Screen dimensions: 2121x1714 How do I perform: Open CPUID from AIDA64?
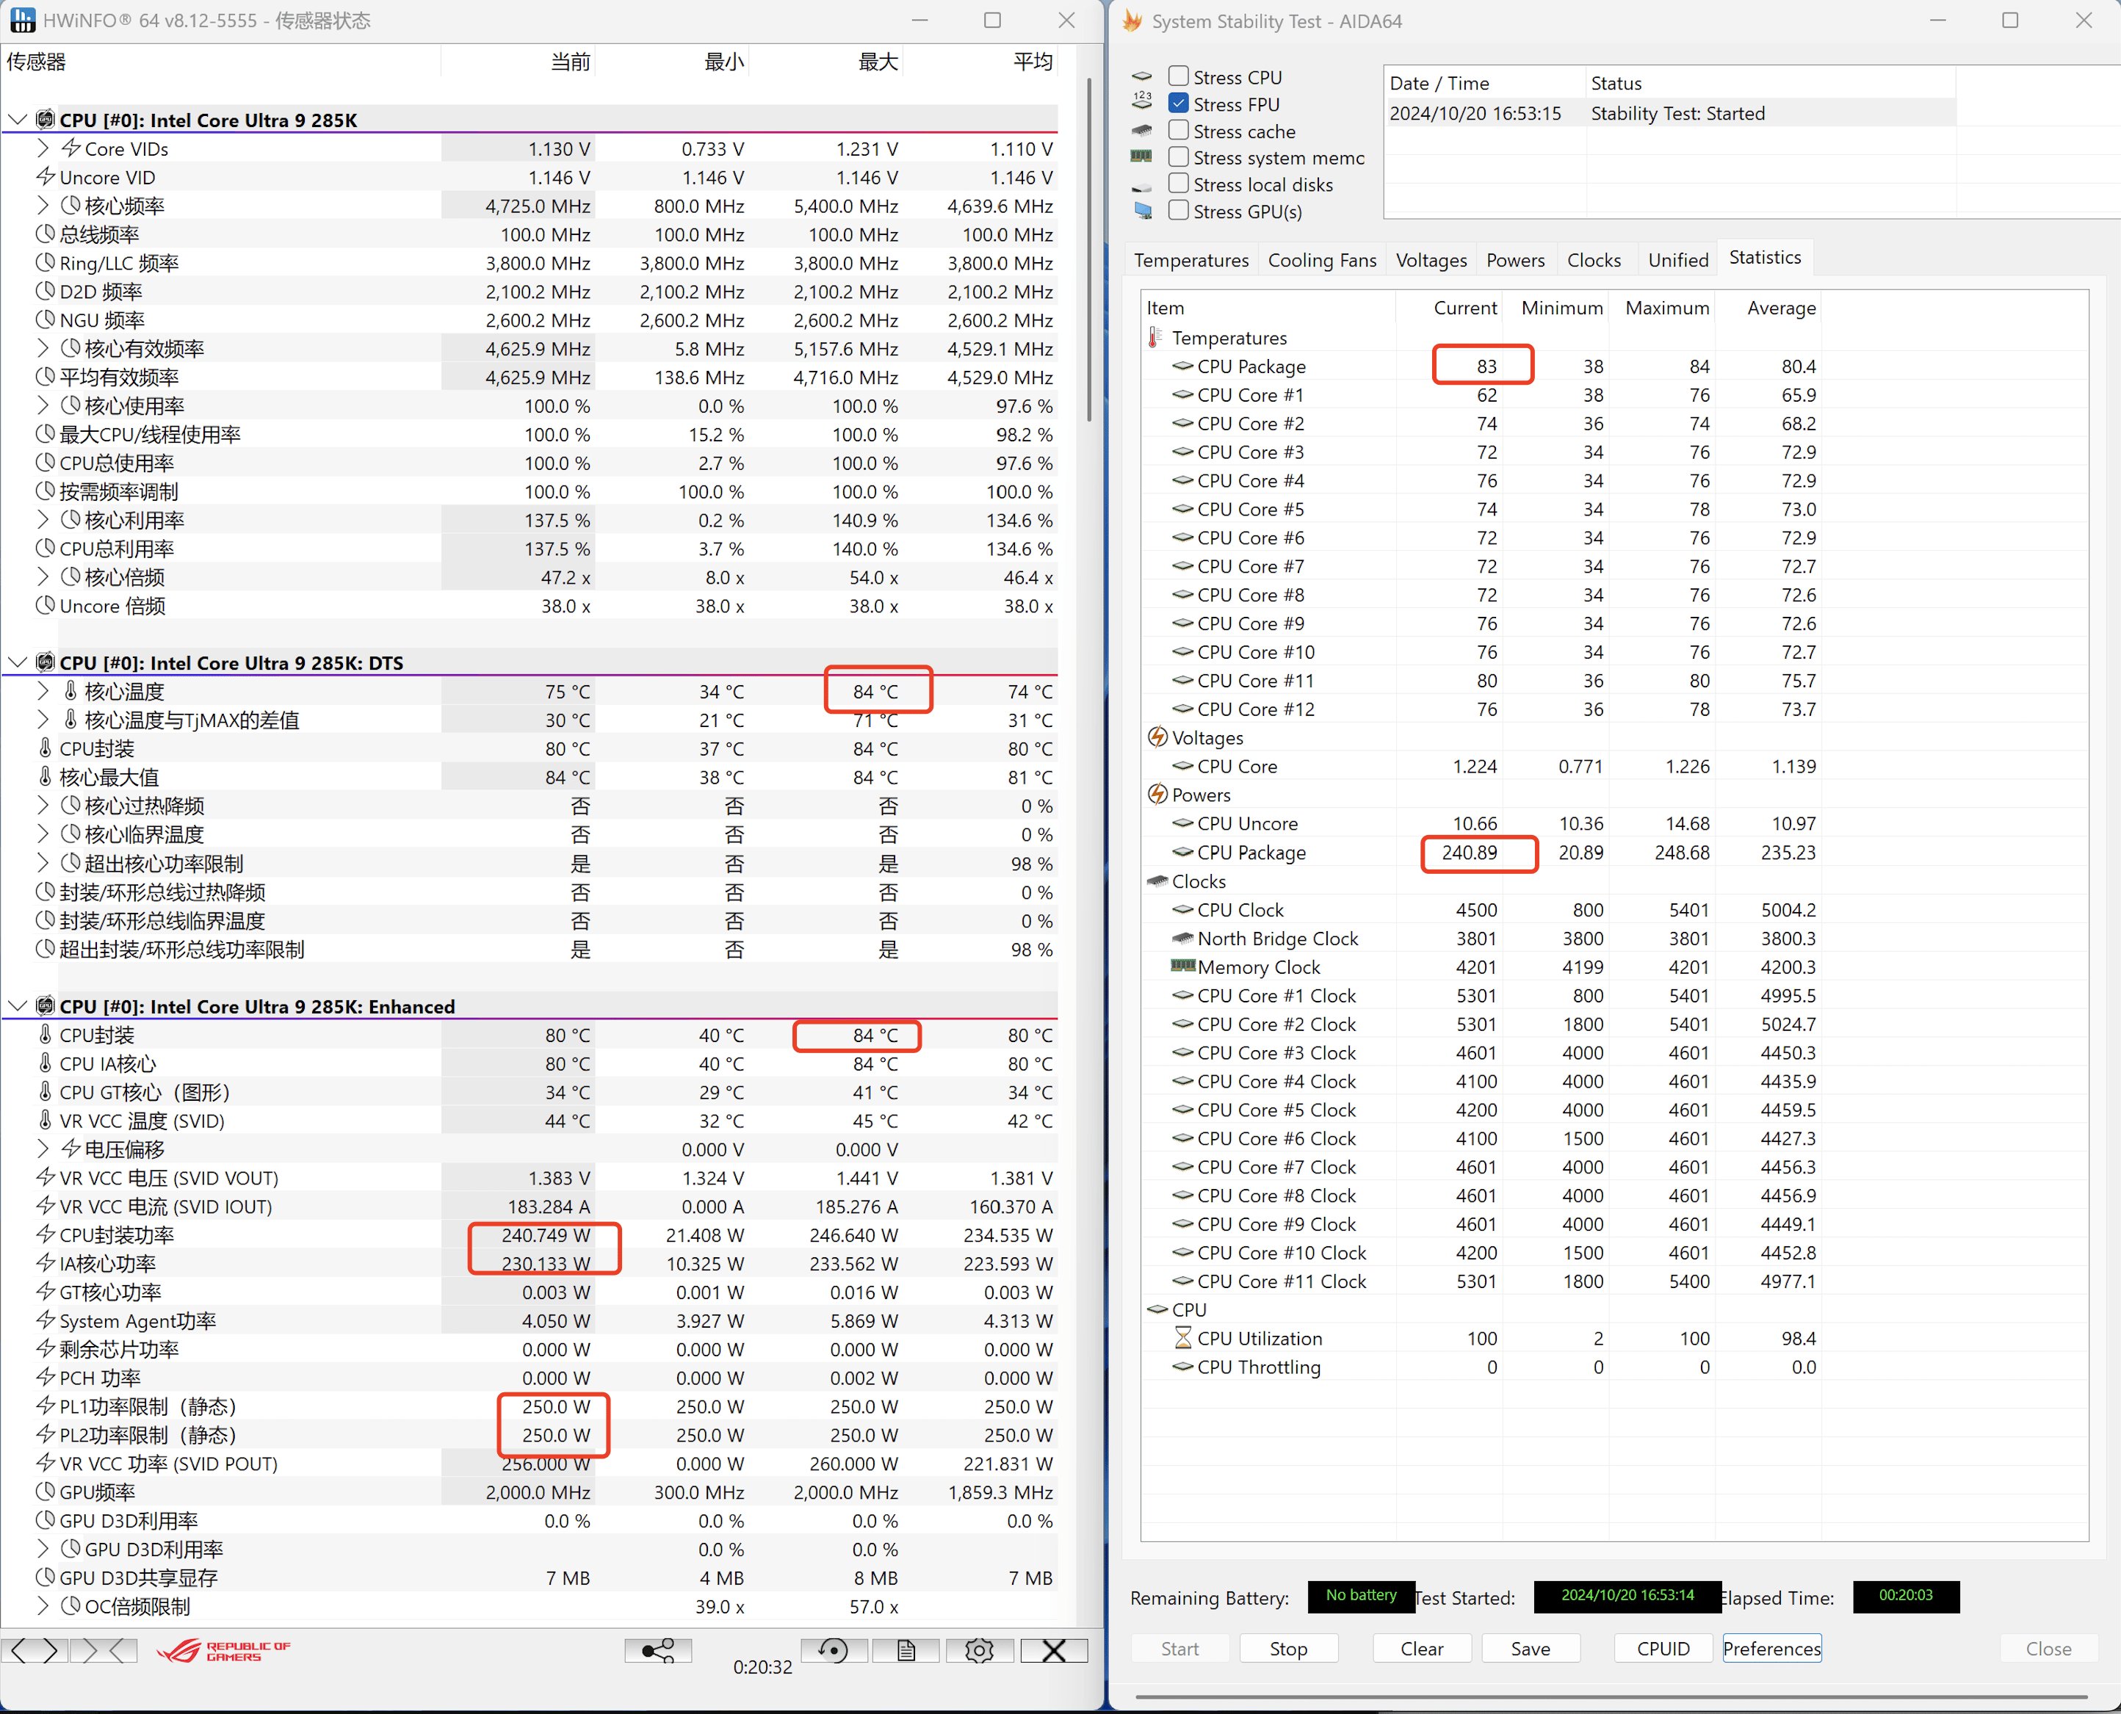(1663, 1648)
